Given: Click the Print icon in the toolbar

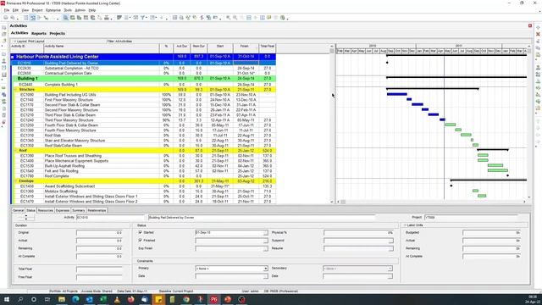Looking at the screenshot, I should 6,18.
